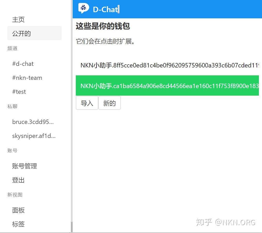Image resolution: width=262 pixels, height=233 pixels.
Task: Click the 新的 new wallet button
Action: click(x=109, y=103)
